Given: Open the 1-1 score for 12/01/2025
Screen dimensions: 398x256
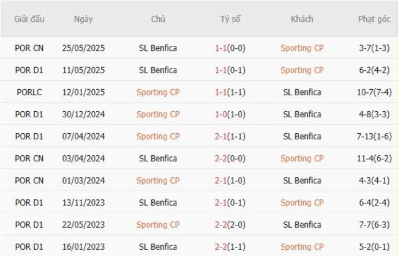Looking at the screenshot, I should (x=230, y=92).
